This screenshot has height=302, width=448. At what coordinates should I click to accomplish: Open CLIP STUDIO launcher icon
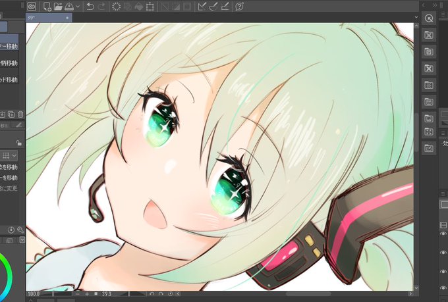point(32,7)
